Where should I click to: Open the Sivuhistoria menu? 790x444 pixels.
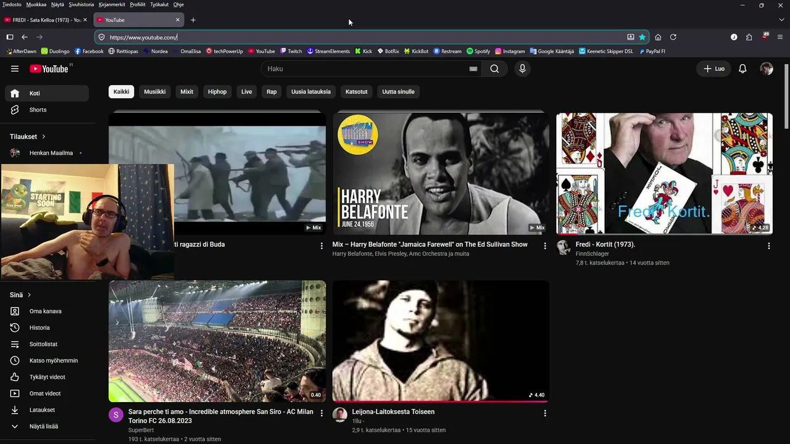tap(81, 4)
